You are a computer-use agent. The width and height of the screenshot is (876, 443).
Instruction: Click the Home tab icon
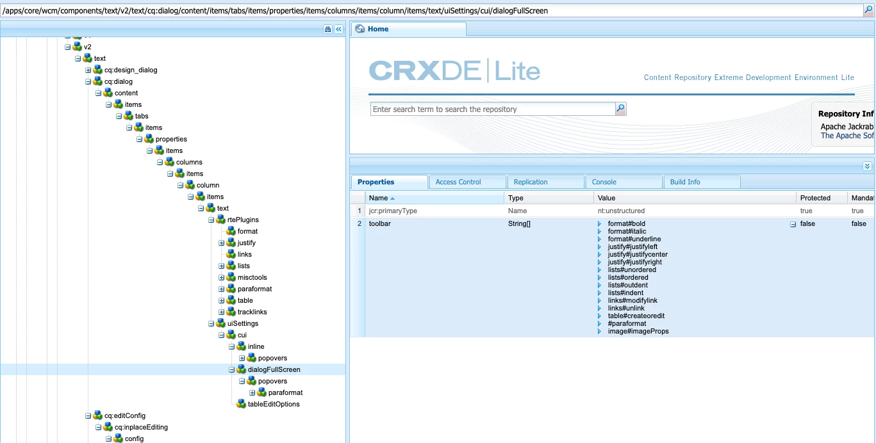[x=359, y=29]
